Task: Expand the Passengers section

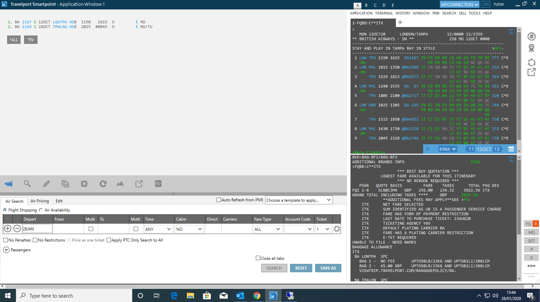Action: (x=6, y=250)
